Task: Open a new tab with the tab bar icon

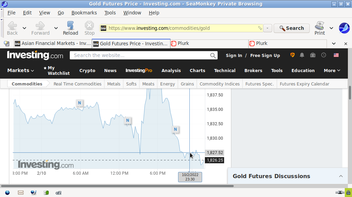Action: (7, 44)
